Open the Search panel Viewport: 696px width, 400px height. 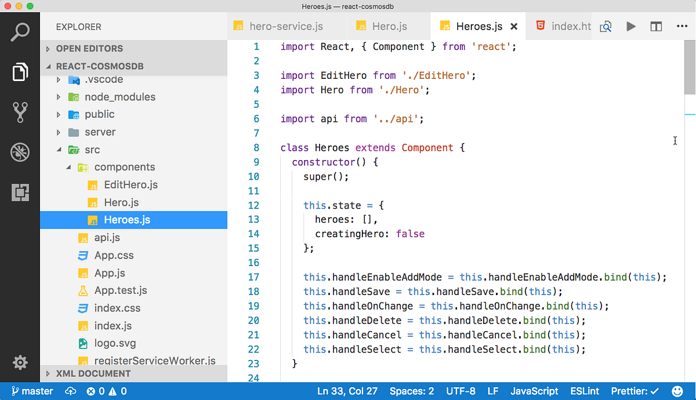tap(20, 31)
